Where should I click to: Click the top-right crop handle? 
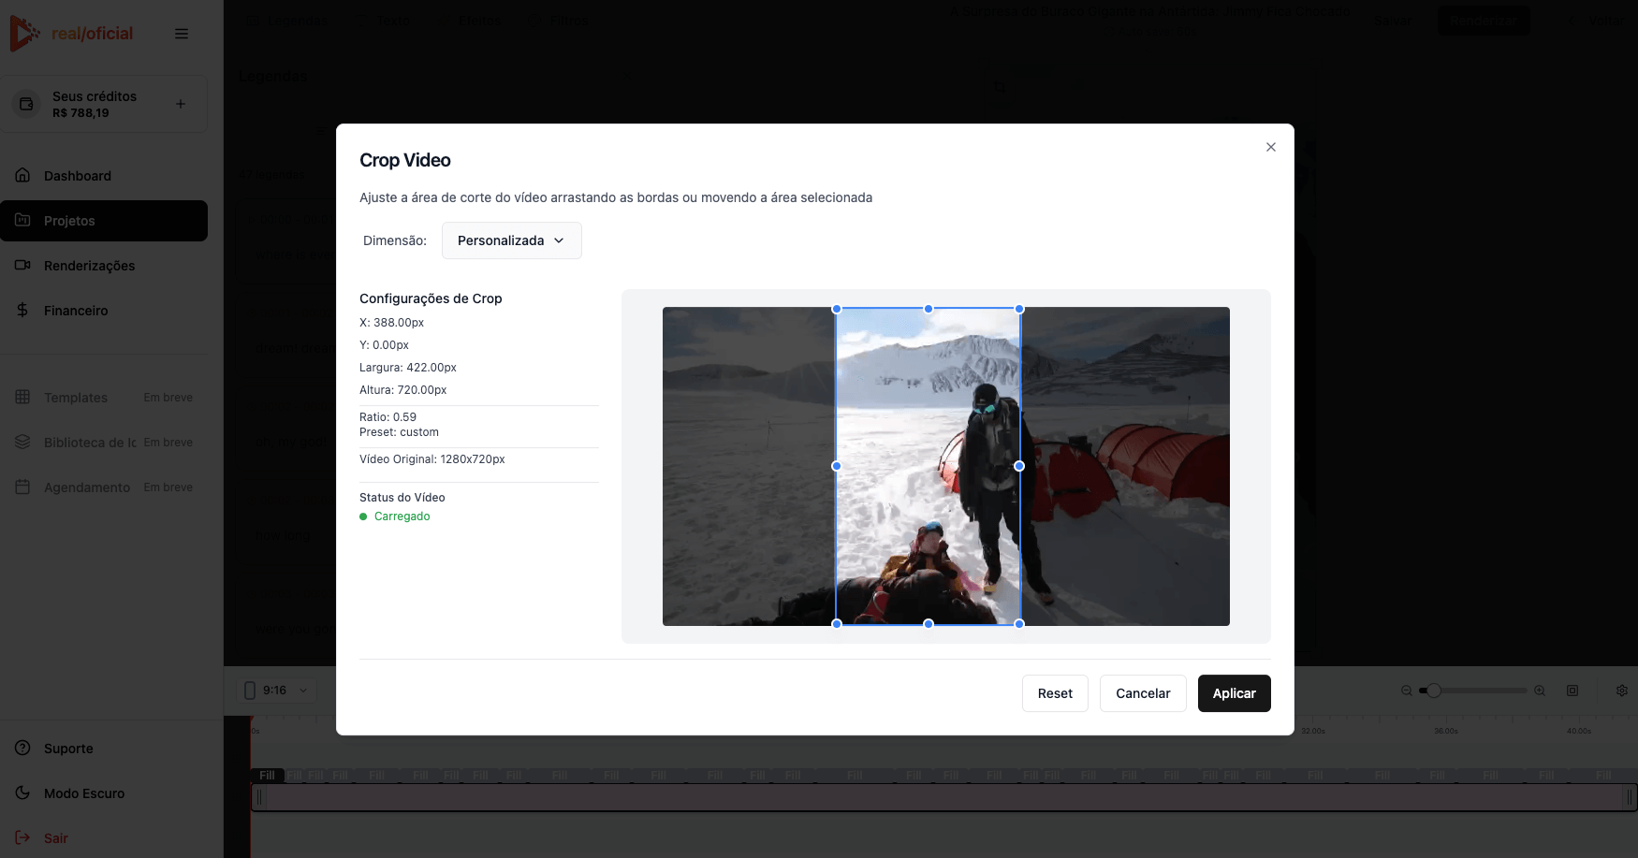[1019, 309]
